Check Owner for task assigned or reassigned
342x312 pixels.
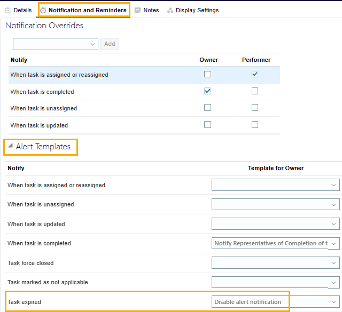207,74
